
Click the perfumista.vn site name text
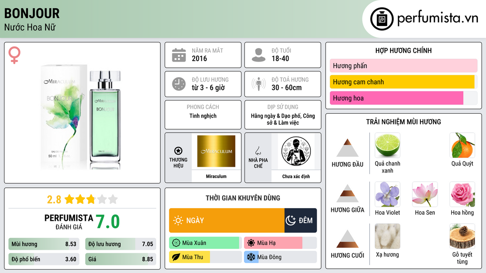pyautogui.click(x=438, y=18)
